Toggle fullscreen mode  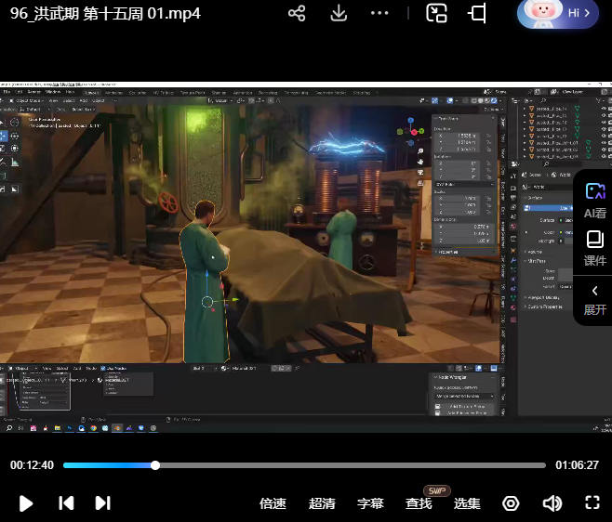(592, 502)
